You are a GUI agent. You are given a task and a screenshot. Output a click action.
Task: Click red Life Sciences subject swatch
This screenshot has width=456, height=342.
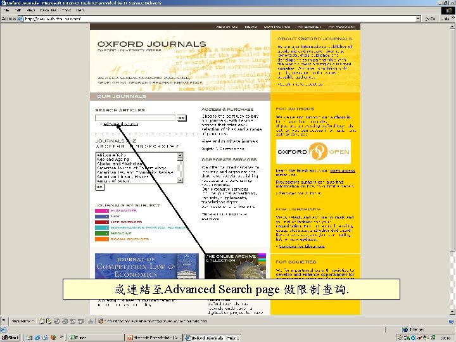(102, 222)
